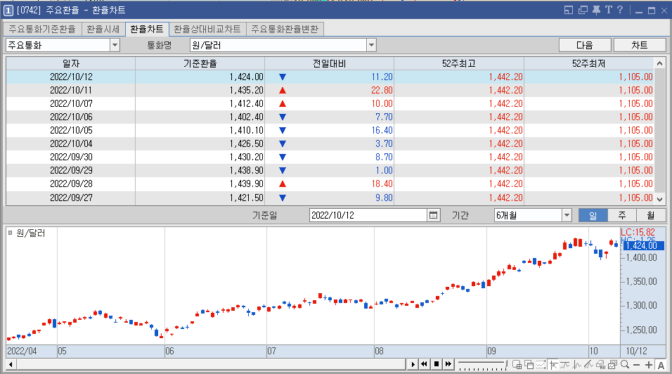Click the fast-forward double-arrow on chart toolbar
672x374 pixels.
point(448,364)
